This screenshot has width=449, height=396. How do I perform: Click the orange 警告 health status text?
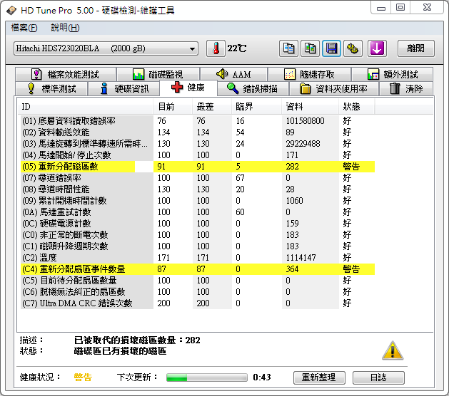point(83,377)
